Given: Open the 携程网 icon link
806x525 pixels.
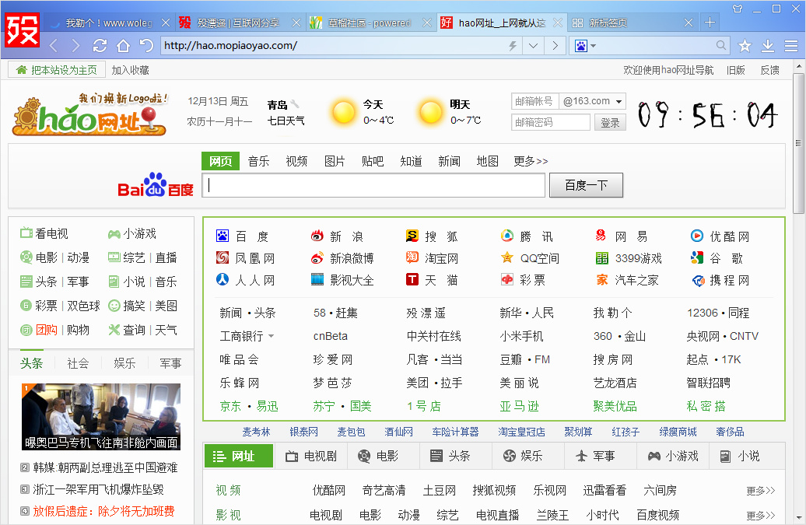Looking at the screenshot, I should click(698, 281).
